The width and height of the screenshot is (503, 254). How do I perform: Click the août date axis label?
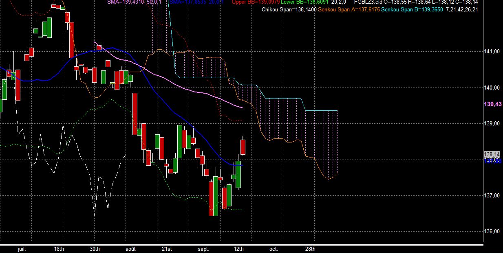tap(130, 249)
